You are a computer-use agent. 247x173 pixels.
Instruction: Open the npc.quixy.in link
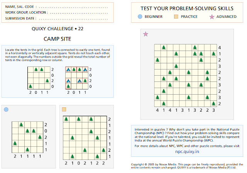point(187,151)
